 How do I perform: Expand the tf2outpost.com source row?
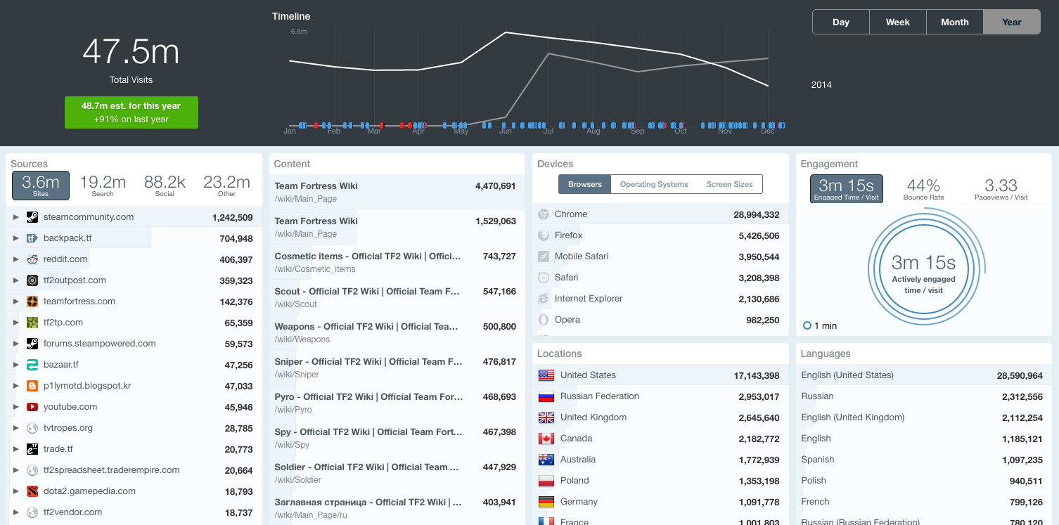click(16, 280)
